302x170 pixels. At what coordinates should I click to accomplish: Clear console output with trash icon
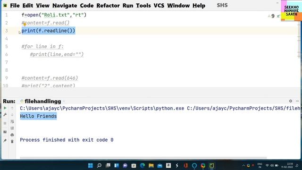pos(12,142)
